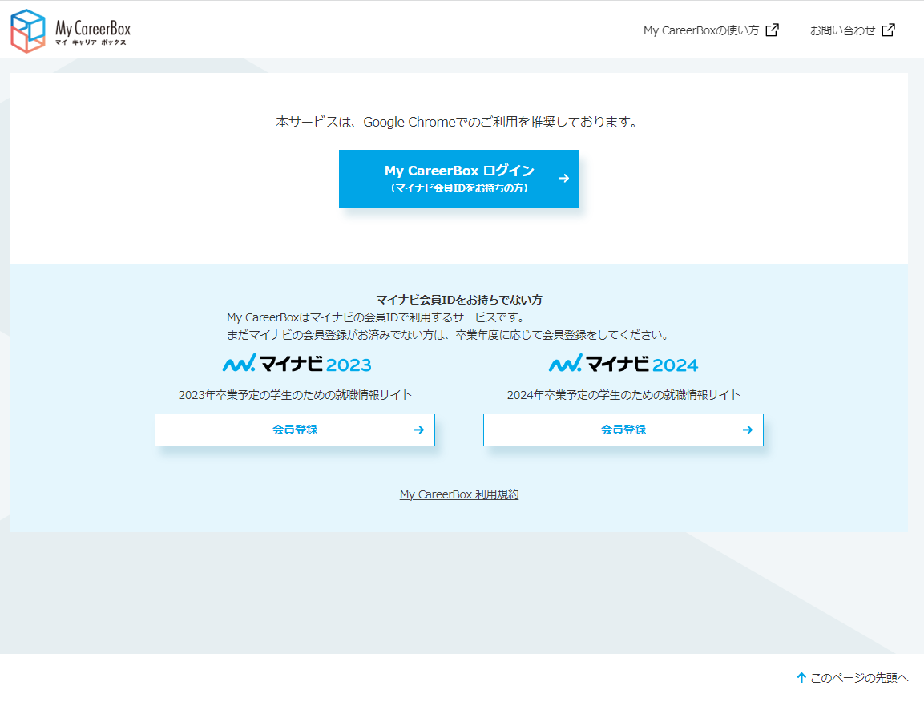The image size is (924, 702).
Task: Open the My CareerBoxの使い方 link
Action: point(711,30)
